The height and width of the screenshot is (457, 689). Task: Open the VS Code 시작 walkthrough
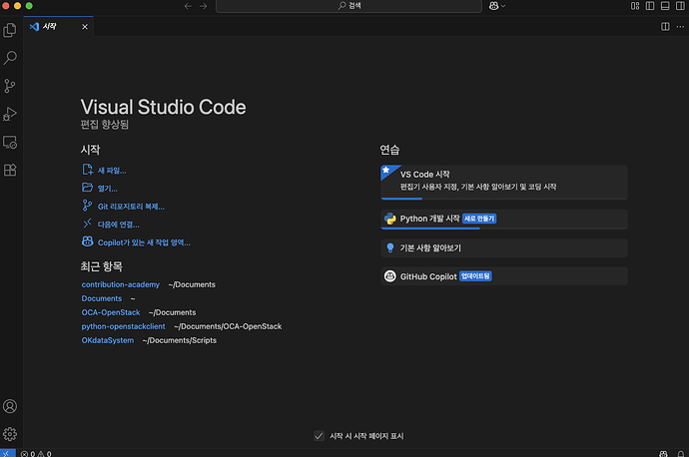tap(504, 183)
